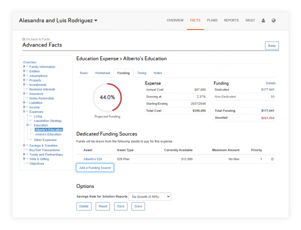Image resolution: width=301 pixels, height=230 pixels.
Task: Click the Dedicated funding value $177,041
Action: pyautogui.click(x=267, y=89)
